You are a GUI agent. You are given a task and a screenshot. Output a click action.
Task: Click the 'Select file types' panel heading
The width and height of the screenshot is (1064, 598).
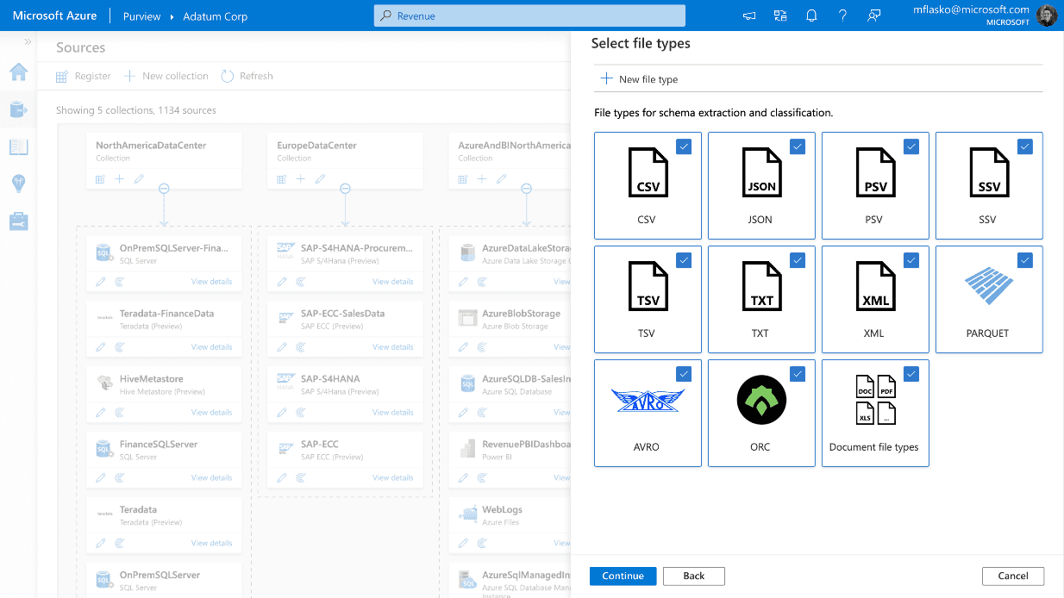point(641,43)
